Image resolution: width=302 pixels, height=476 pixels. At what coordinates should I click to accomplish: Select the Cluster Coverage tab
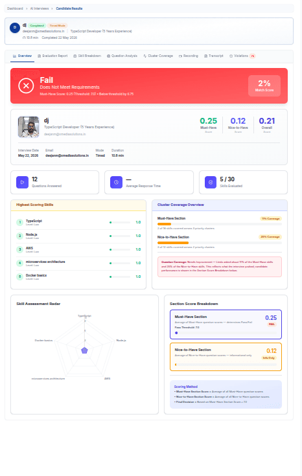158,56
